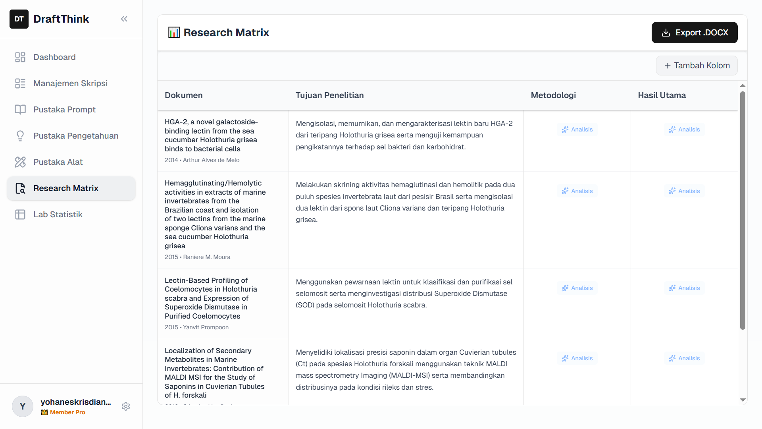Open Pustaka Prompt book icon

coord(20,110)
